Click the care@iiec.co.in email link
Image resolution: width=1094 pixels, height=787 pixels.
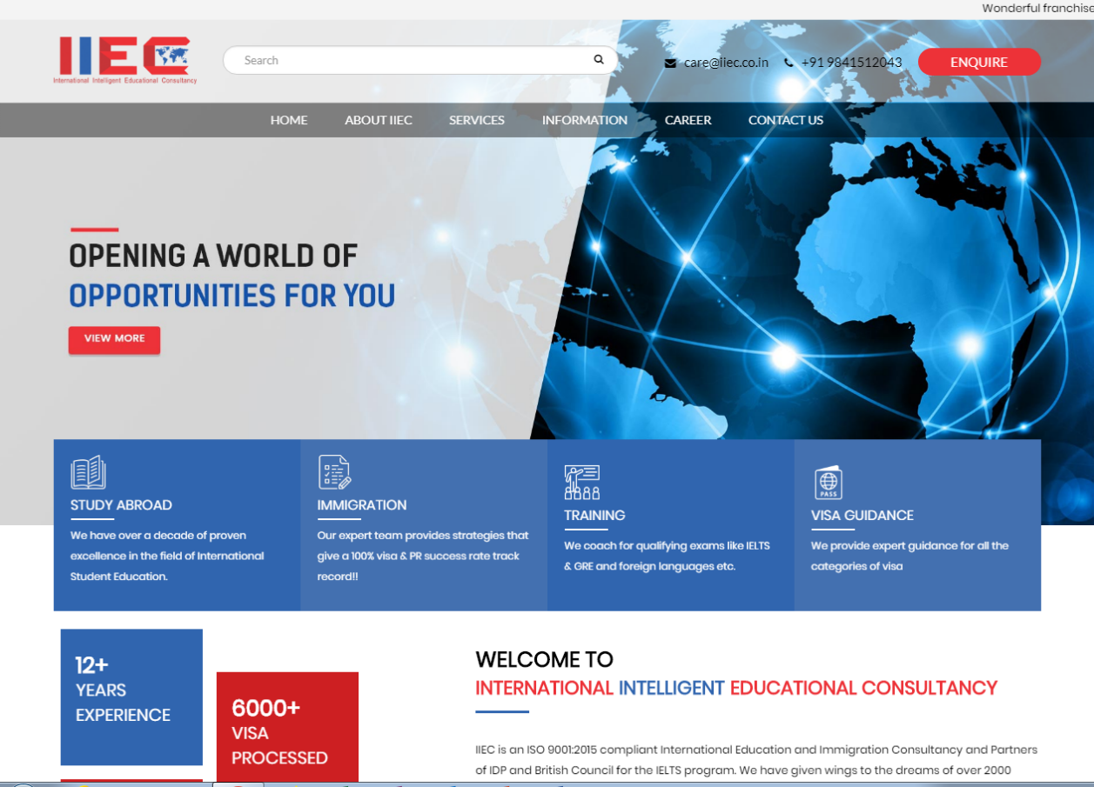click(x=726, y=63)
